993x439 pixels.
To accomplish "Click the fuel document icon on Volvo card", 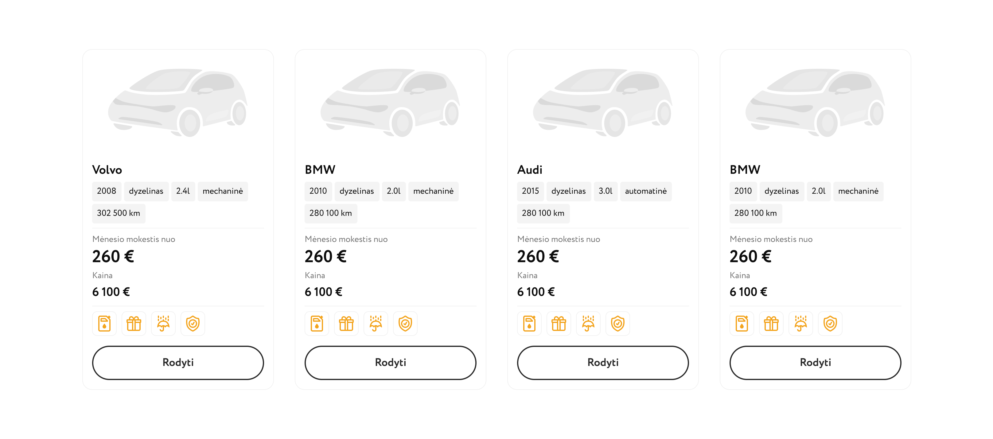I will point(104,323).
